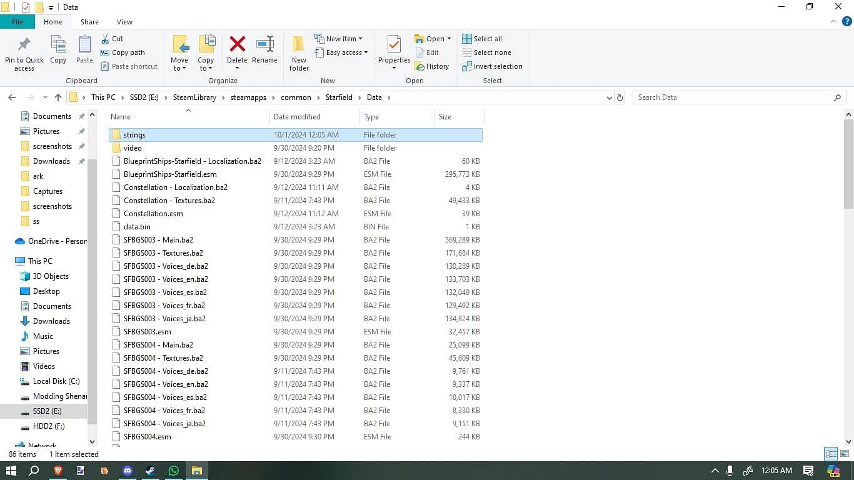Open the Windows Start menu
This screenshot has height=480, width=854.
(11, 471)
